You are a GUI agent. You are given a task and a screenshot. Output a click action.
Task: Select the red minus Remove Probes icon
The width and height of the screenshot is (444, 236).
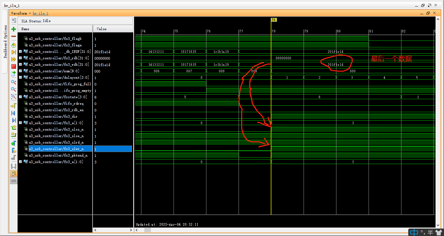click(x=14, y=36)
